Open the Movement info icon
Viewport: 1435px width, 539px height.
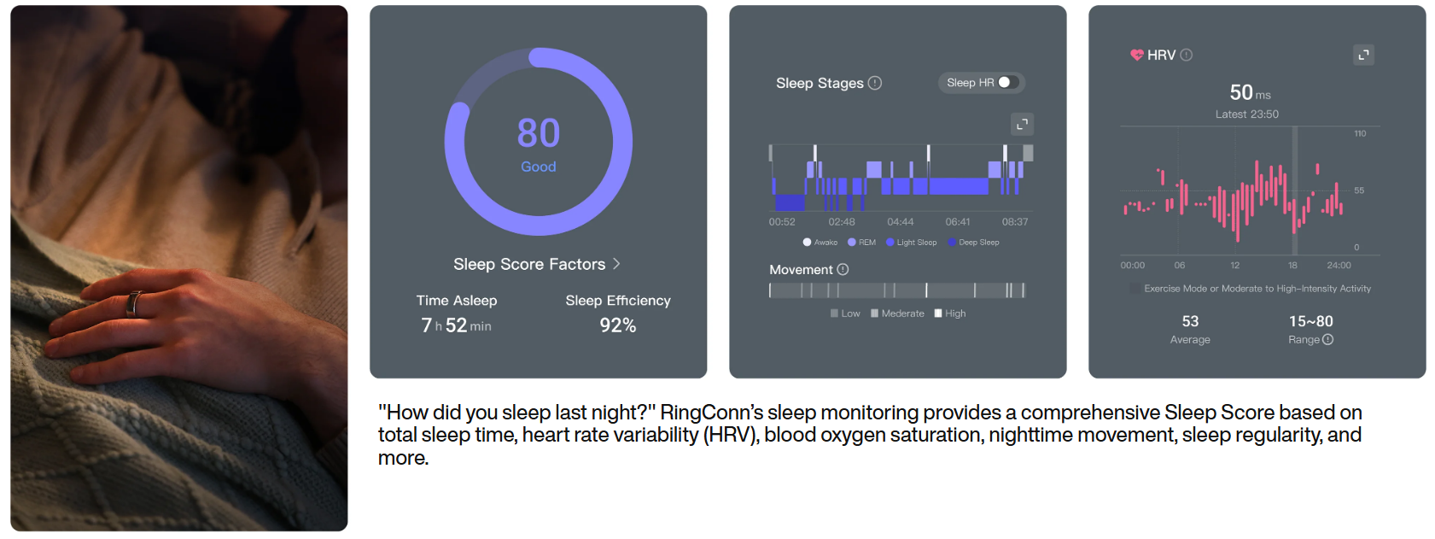point(843,269)
